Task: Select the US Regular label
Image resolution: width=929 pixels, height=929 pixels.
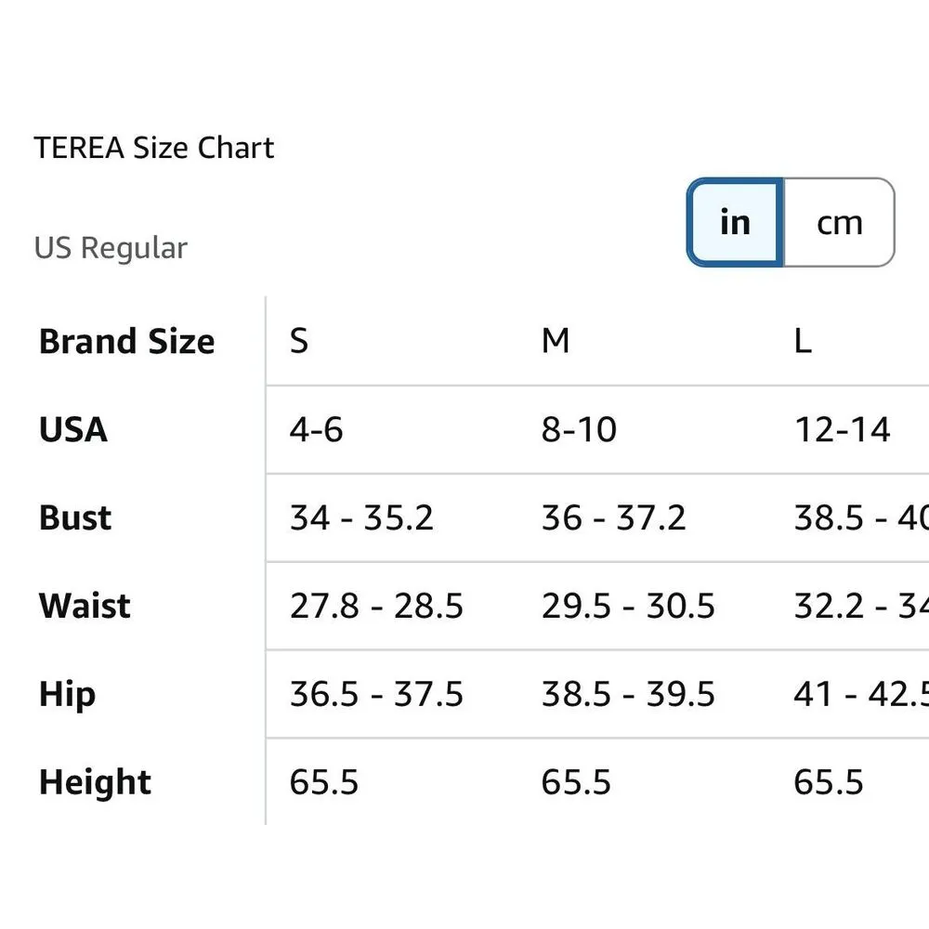Action: (111, 248)
